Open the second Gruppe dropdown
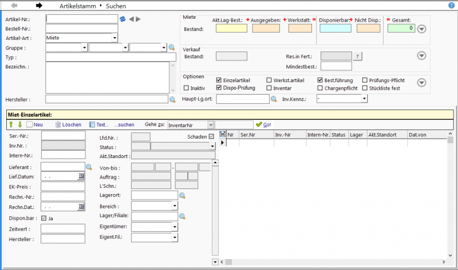Image resolution: width=458 pixels, height=270 pixels. tap(125, 47)
